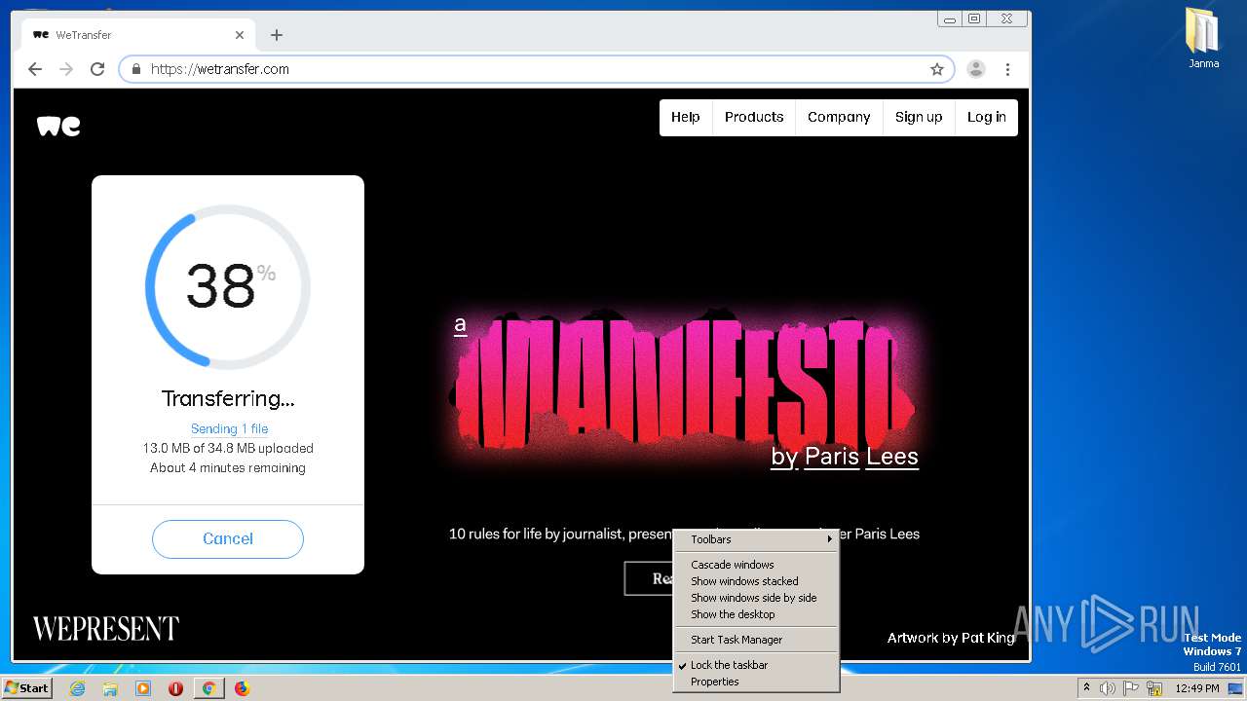1247x701 pixels.
Task: Bookmark this page with the star icon
Action: [937, 69]
